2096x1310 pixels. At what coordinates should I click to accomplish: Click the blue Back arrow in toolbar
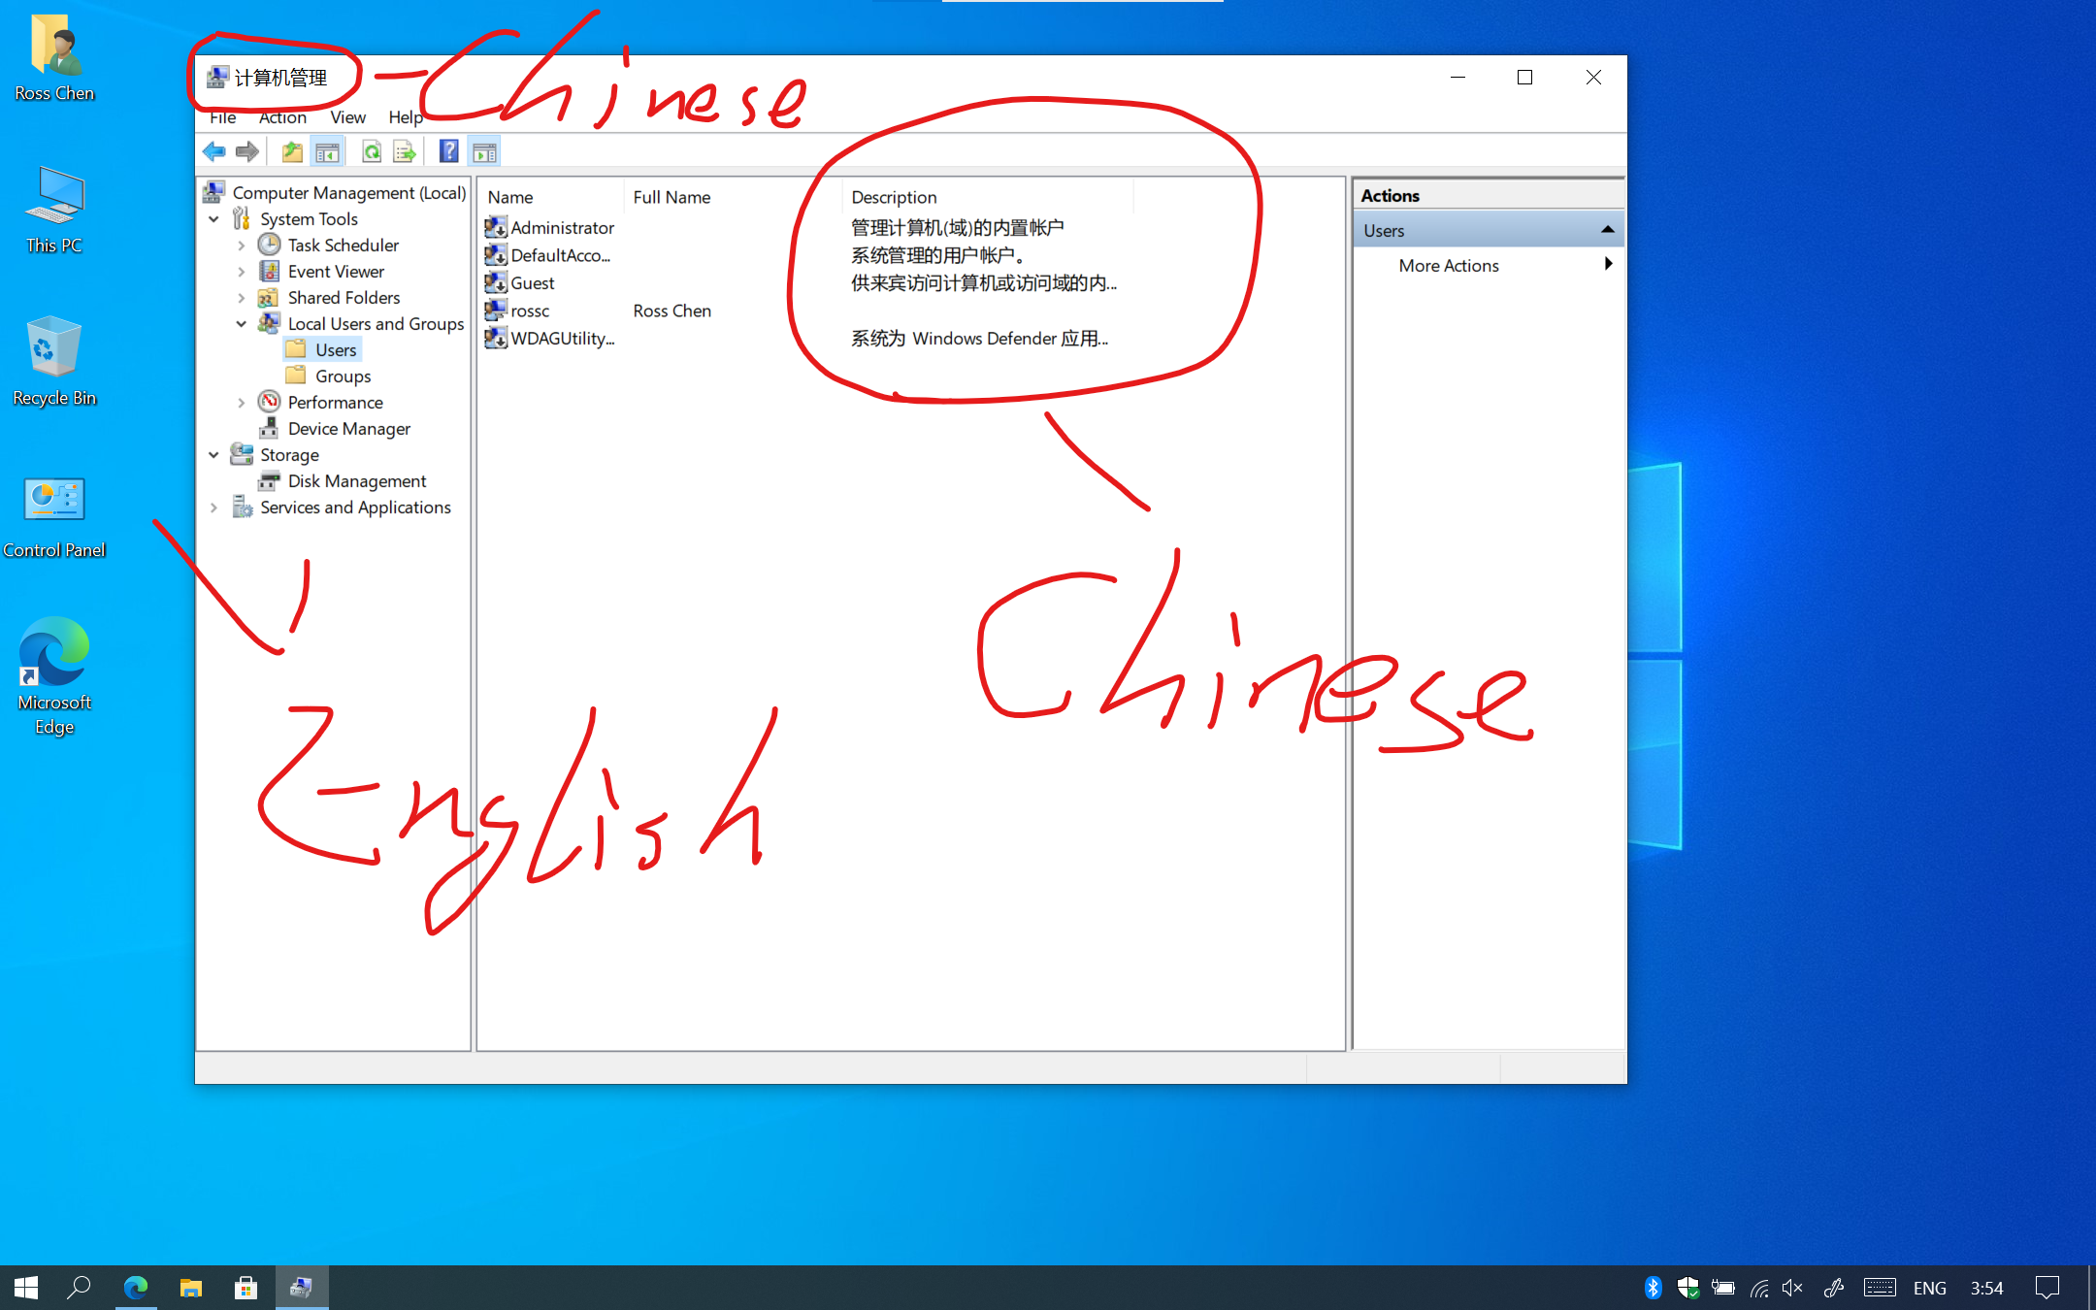click(213, 151)
